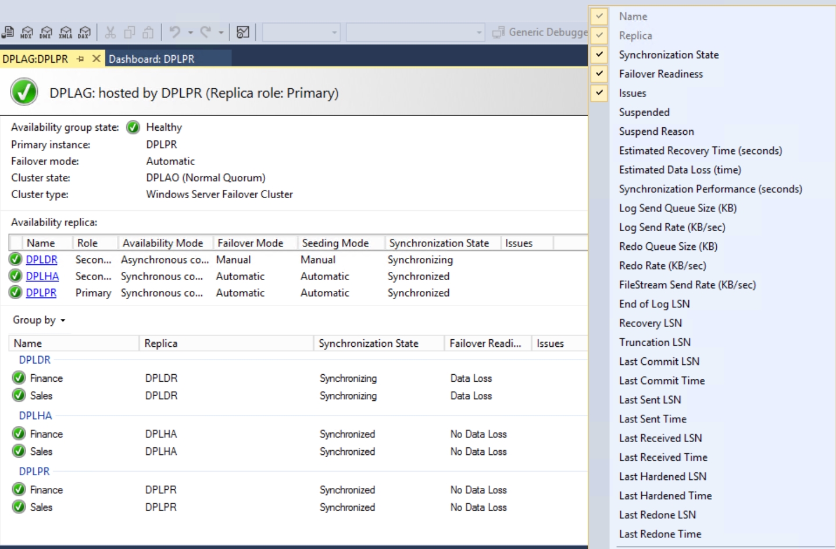Choose Log Send Queue Size (KB) menu item
The image size is (836, 549).
click(x=678, y=208)
